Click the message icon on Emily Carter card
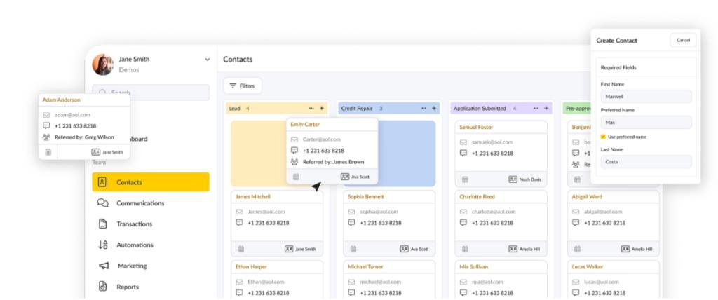Image resolution: width=718 pixels, height=300 pixels. [294, 150]
